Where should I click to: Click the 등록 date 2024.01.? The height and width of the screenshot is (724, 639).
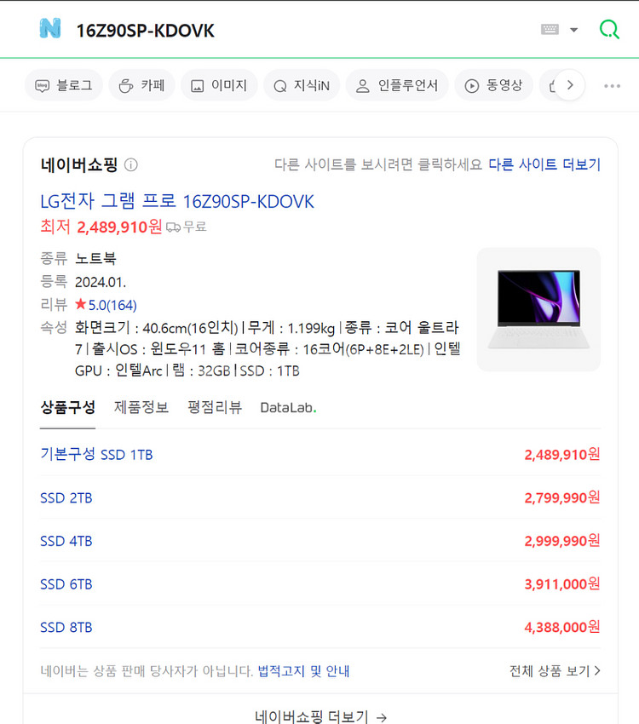101,282
